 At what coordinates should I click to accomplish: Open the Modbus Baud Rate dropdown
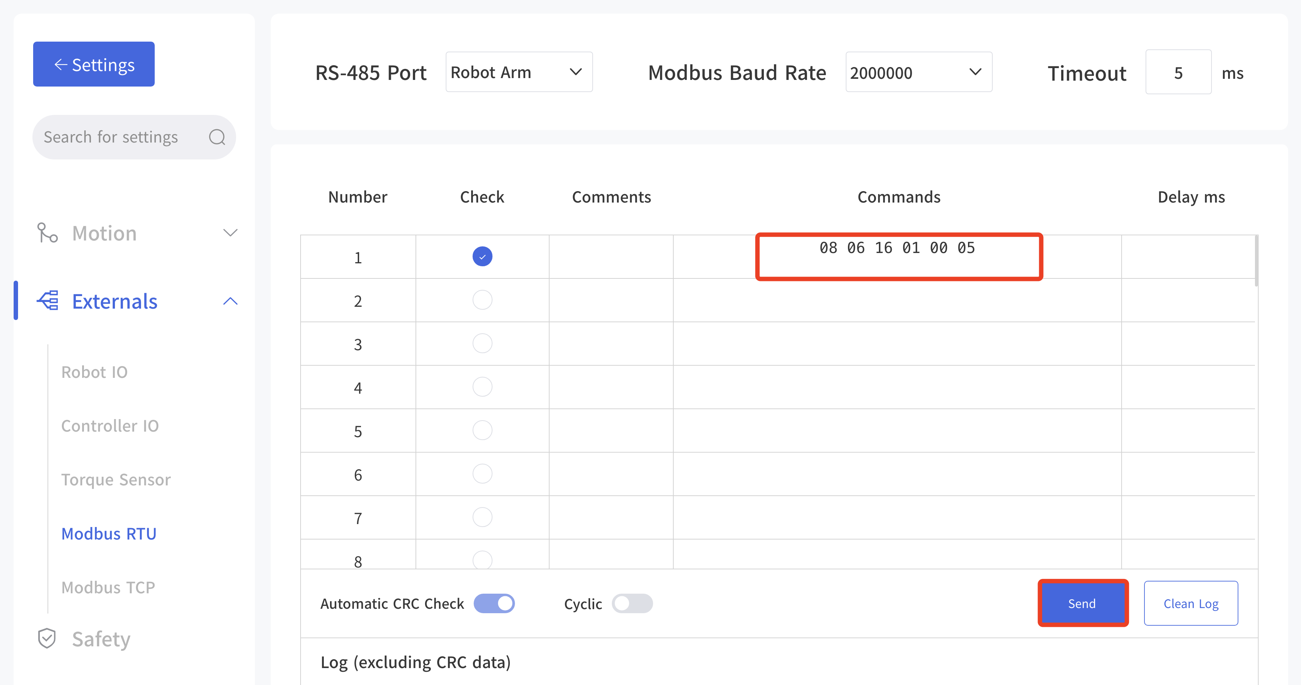pos(919,72)
